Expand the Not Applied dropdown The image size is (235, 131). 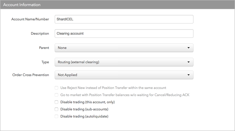pyautogui.click(x=124, y=75)
